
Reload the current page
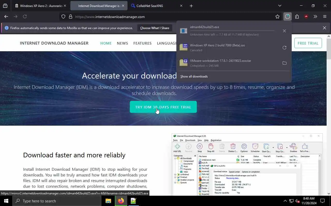(25, 16)
